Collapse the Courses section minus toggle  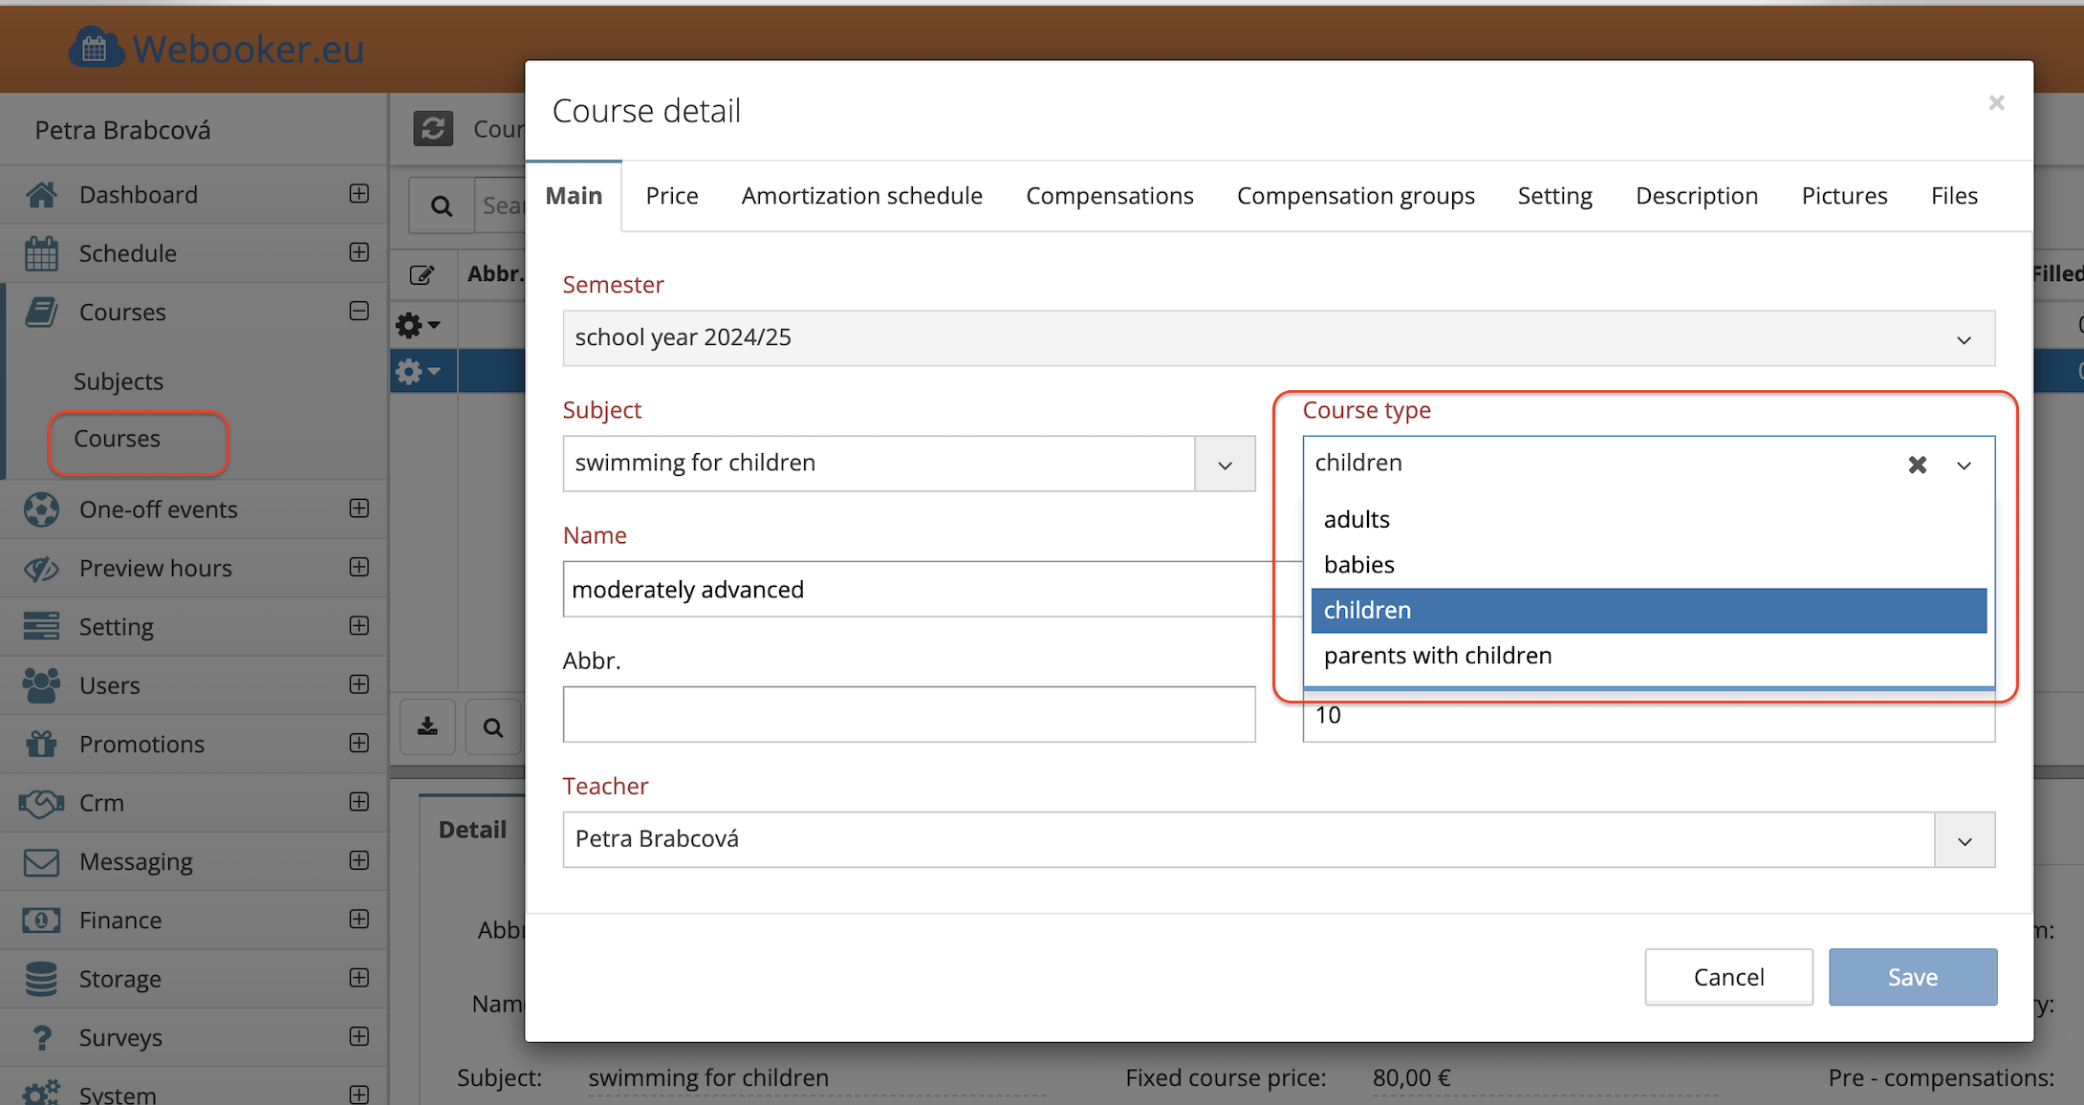pos(358,312)
